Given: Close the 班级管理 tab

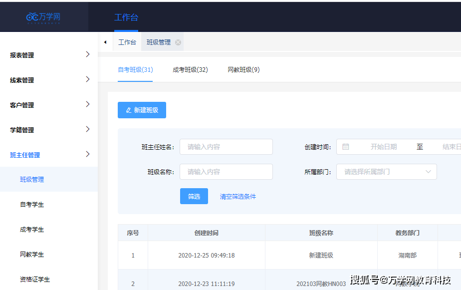Looking at the screenshot, I should pos(178,42).
